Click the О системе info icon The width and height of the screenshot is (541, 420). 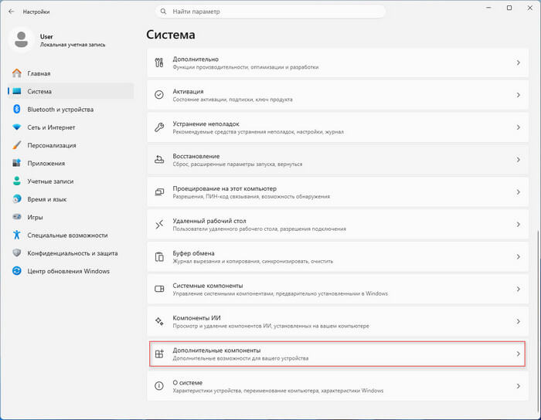coord(159,386)
